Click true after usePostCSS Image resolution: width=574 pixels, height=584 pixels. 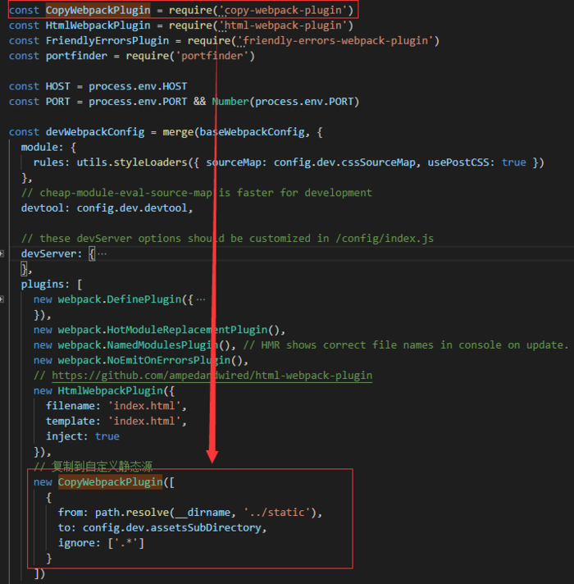tap(513, 162)
